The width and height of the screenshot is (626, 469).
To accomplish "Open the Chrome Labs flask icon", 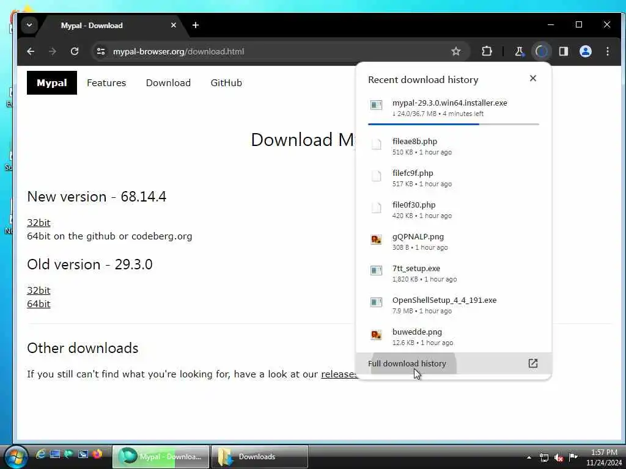I will pos(519,51).
